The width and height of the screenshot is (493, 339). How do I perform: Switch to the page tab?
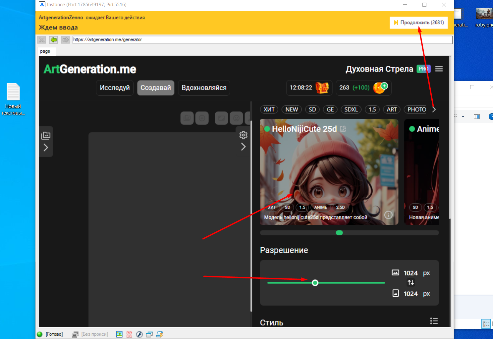pyautogui.click(x=46, y=51)
